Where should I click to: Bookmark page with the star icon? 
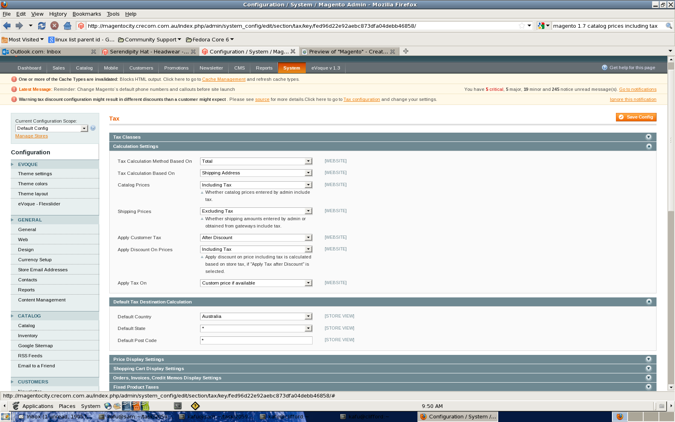click(x=522, y=26)
